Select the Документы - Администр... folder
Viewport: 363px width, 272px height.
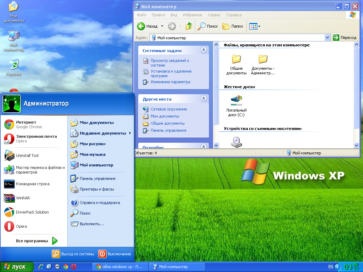coord(263,65)
